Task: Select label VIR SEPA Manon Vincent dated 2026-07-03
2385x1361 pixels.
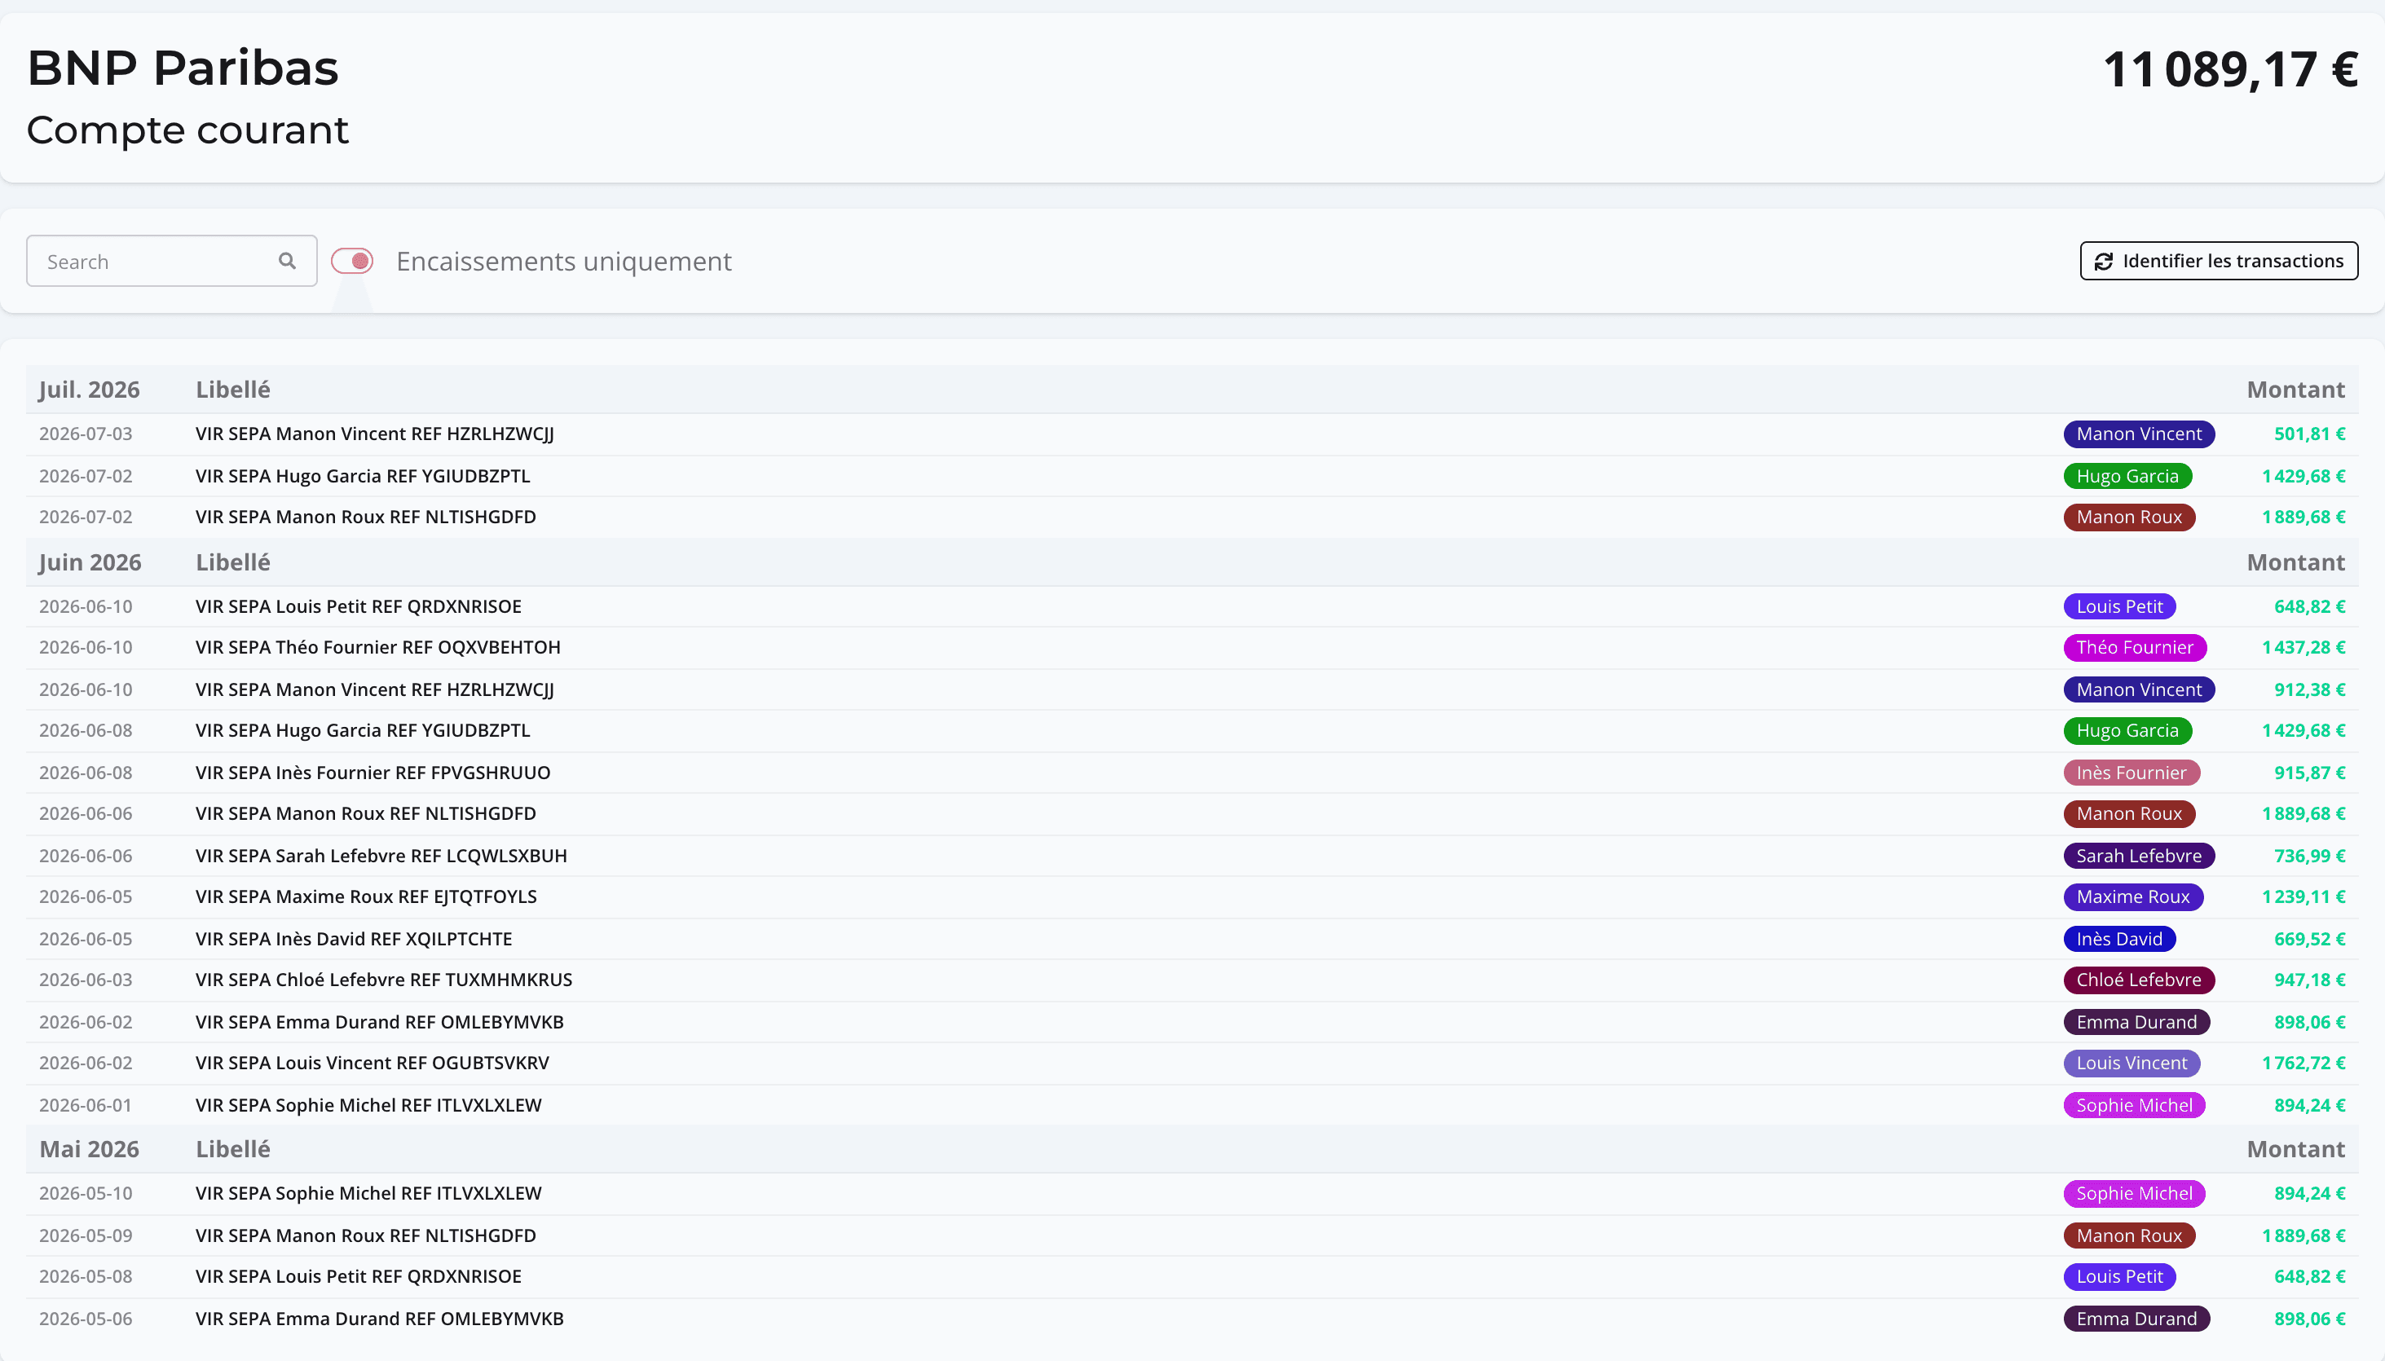Action: 374,434
